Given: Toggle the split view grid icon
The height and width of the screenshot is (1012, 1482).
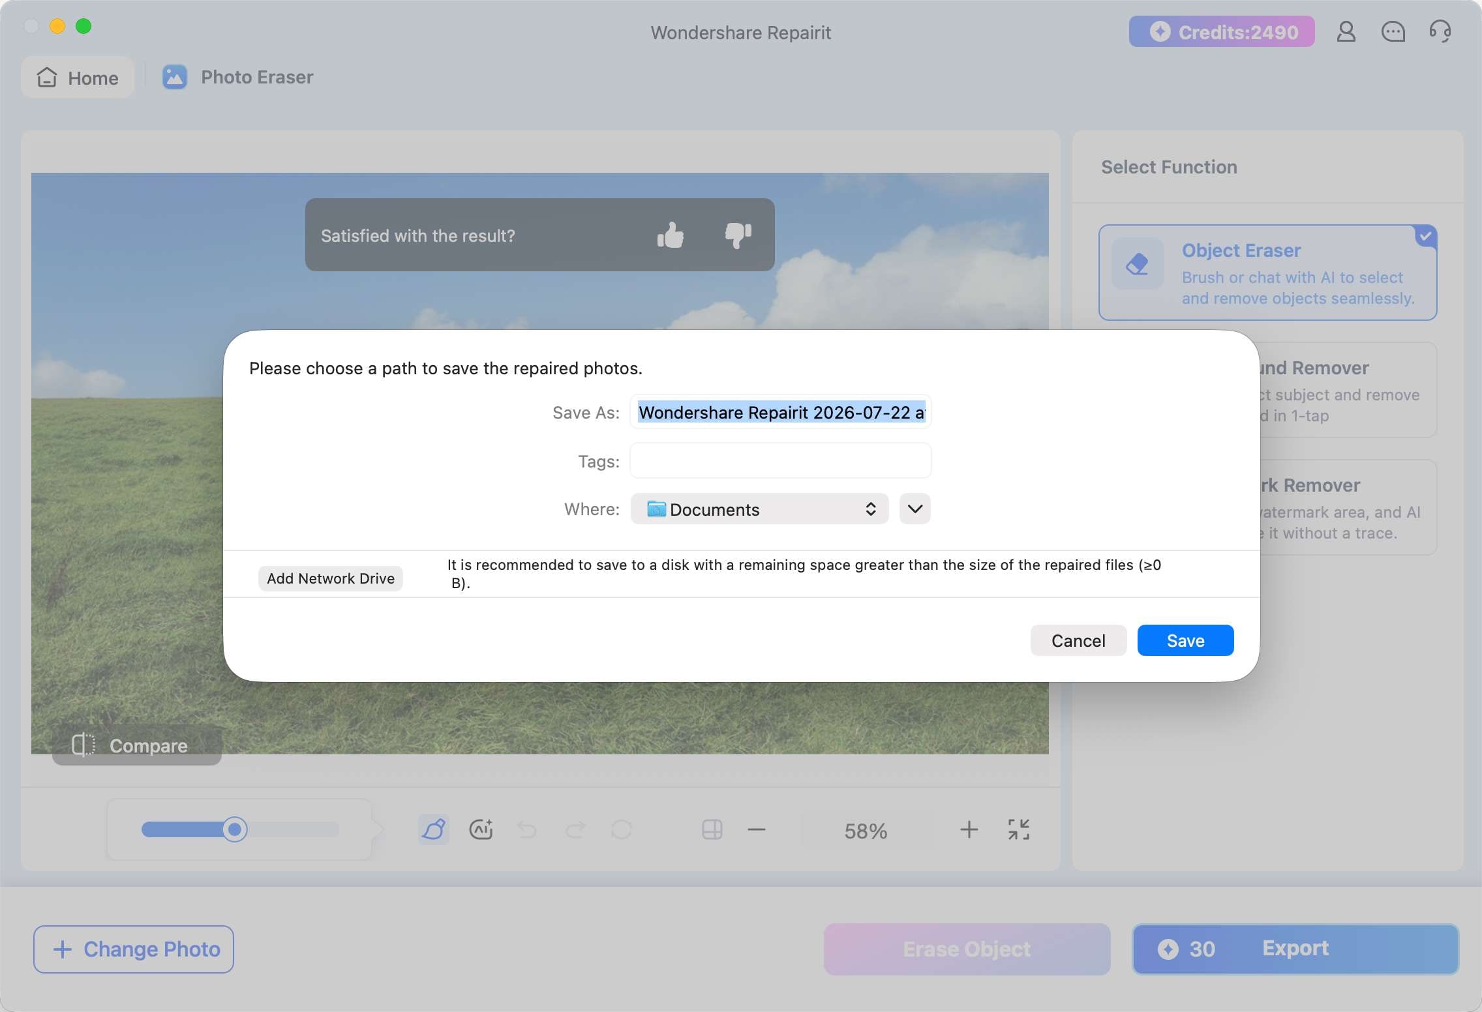Looking at the screenshot, I should [x=712, y=829].
